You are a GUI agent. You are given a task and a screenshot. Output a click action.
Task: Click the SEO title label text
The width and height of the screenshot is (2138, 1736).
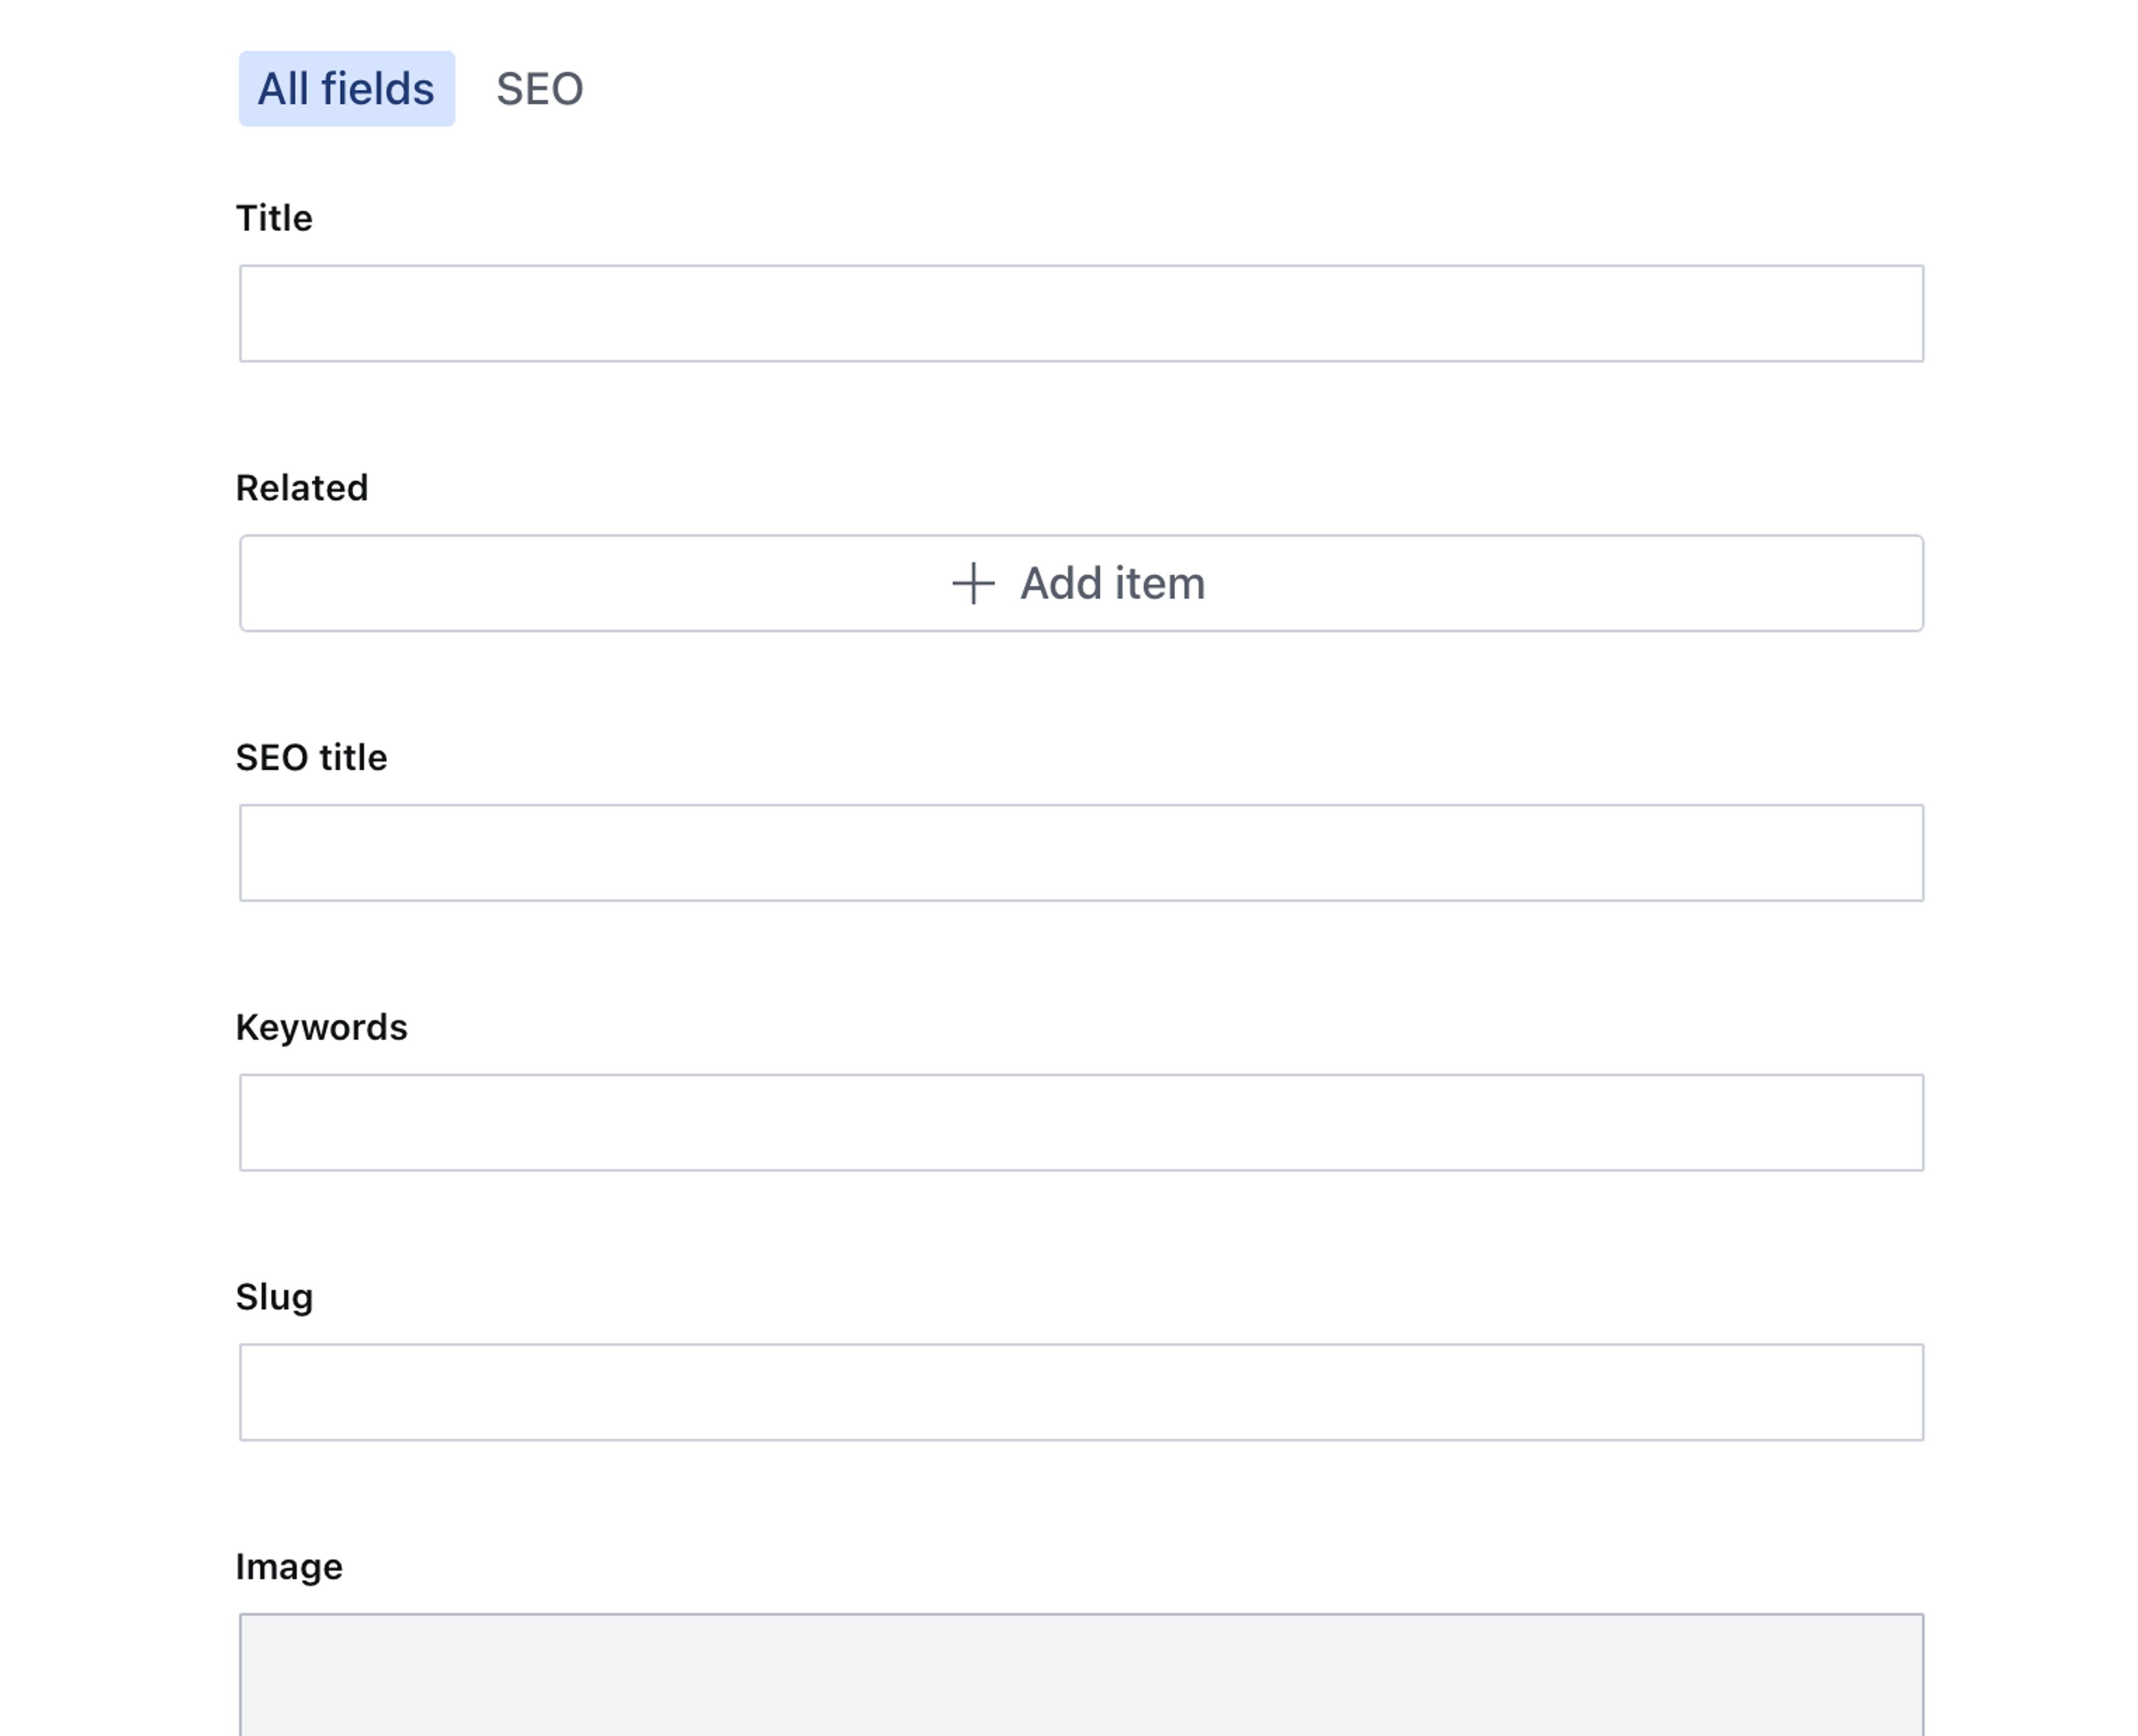[311, 758]
